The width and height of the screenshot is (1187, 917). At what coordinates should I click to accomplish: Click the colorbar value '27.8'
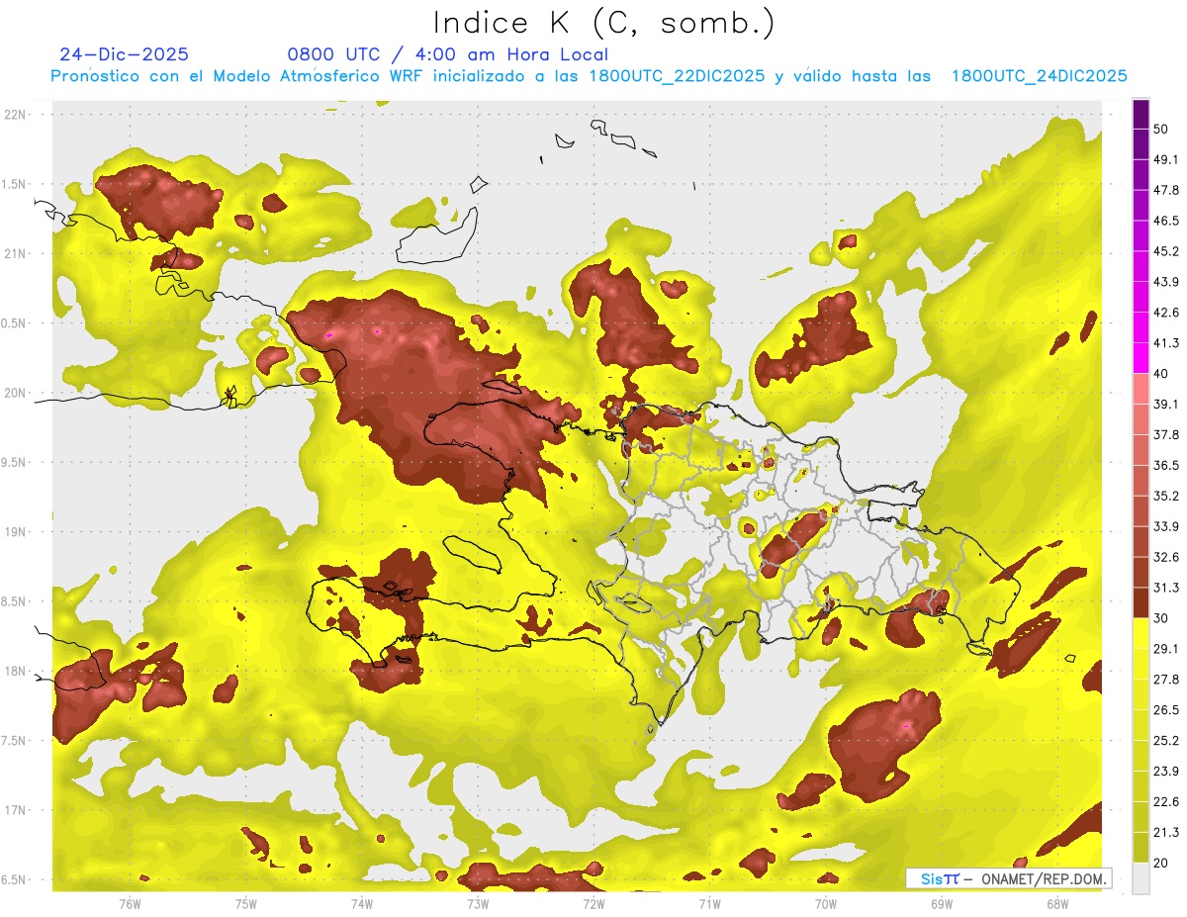[x=1166, y=680]
